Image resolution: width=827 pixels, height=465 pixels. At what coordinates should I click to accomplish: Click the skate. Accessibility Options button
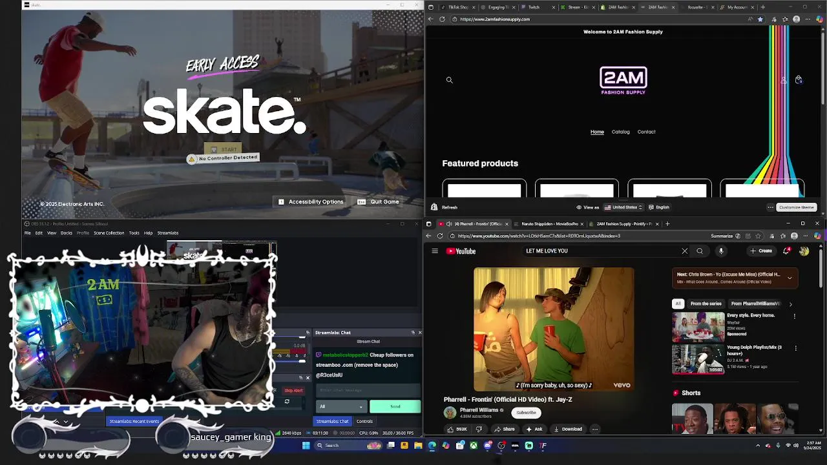pyautogui.click(x=311, y=201)
